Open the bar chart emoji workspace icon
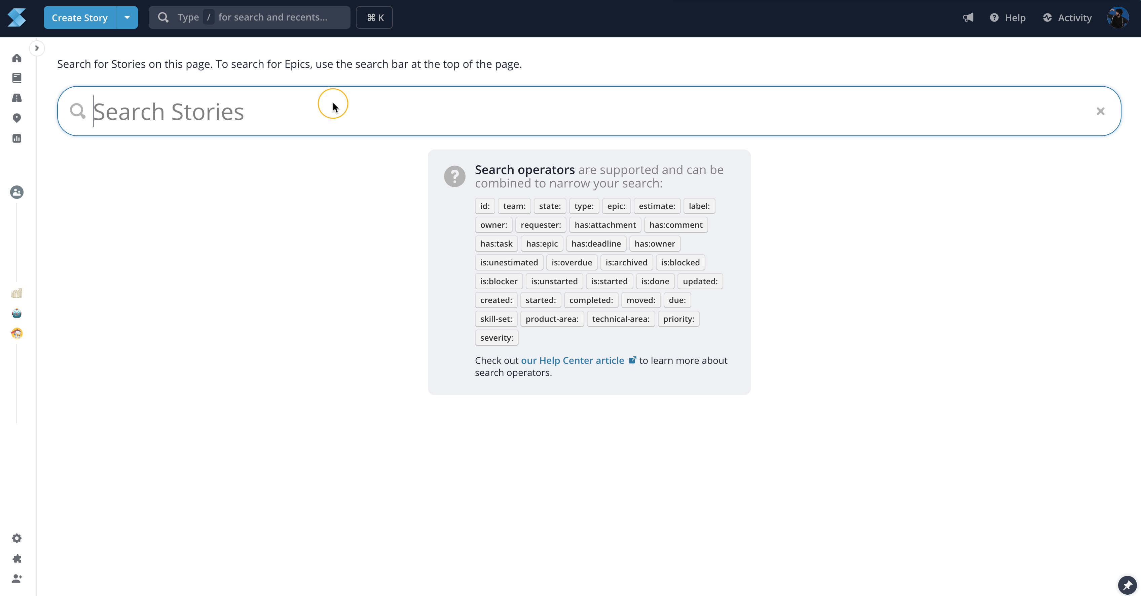 17,293
